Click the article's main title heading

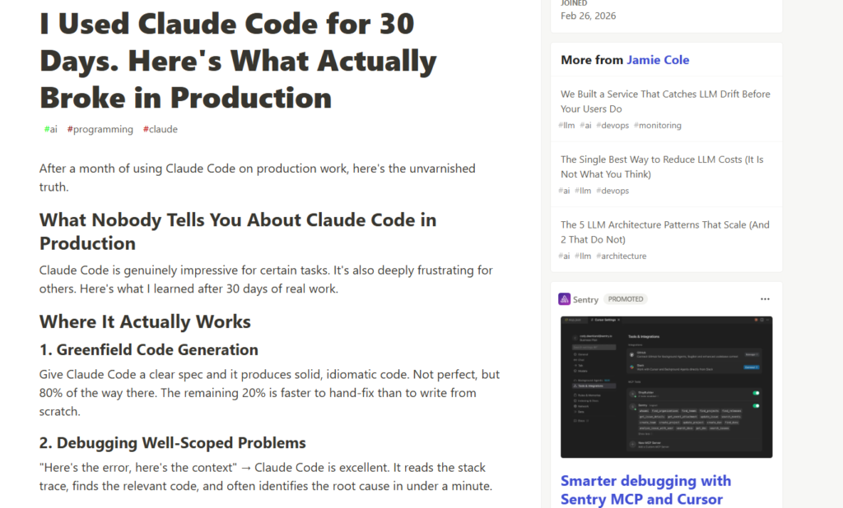click(x=238, y=61)
